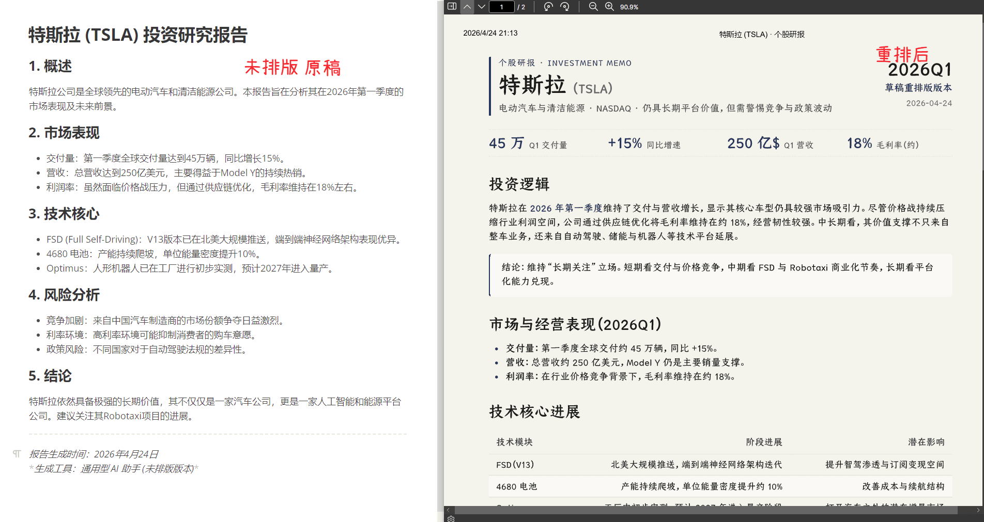Click the 政策风险 risk bullet
The width and height of the screenshot is (984, 522).
point(148,350)
